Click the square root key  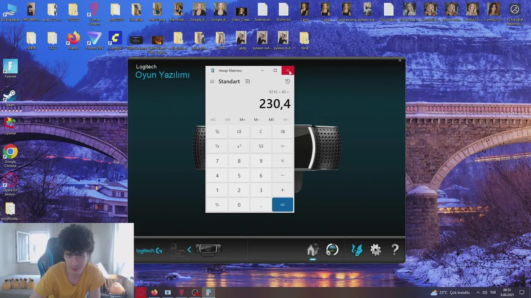coord(261,146)
